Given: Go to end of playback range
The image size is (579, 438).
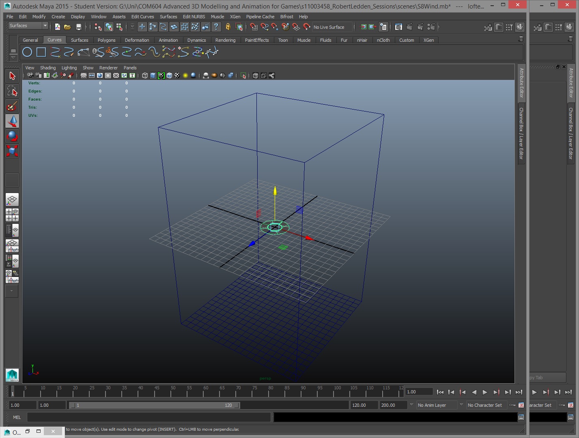Looking at the screenshot, I should (x=519, y=392).
